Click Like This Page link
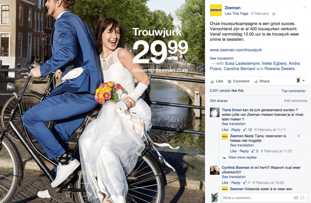The image size is (311, 203). pos(236,14)
